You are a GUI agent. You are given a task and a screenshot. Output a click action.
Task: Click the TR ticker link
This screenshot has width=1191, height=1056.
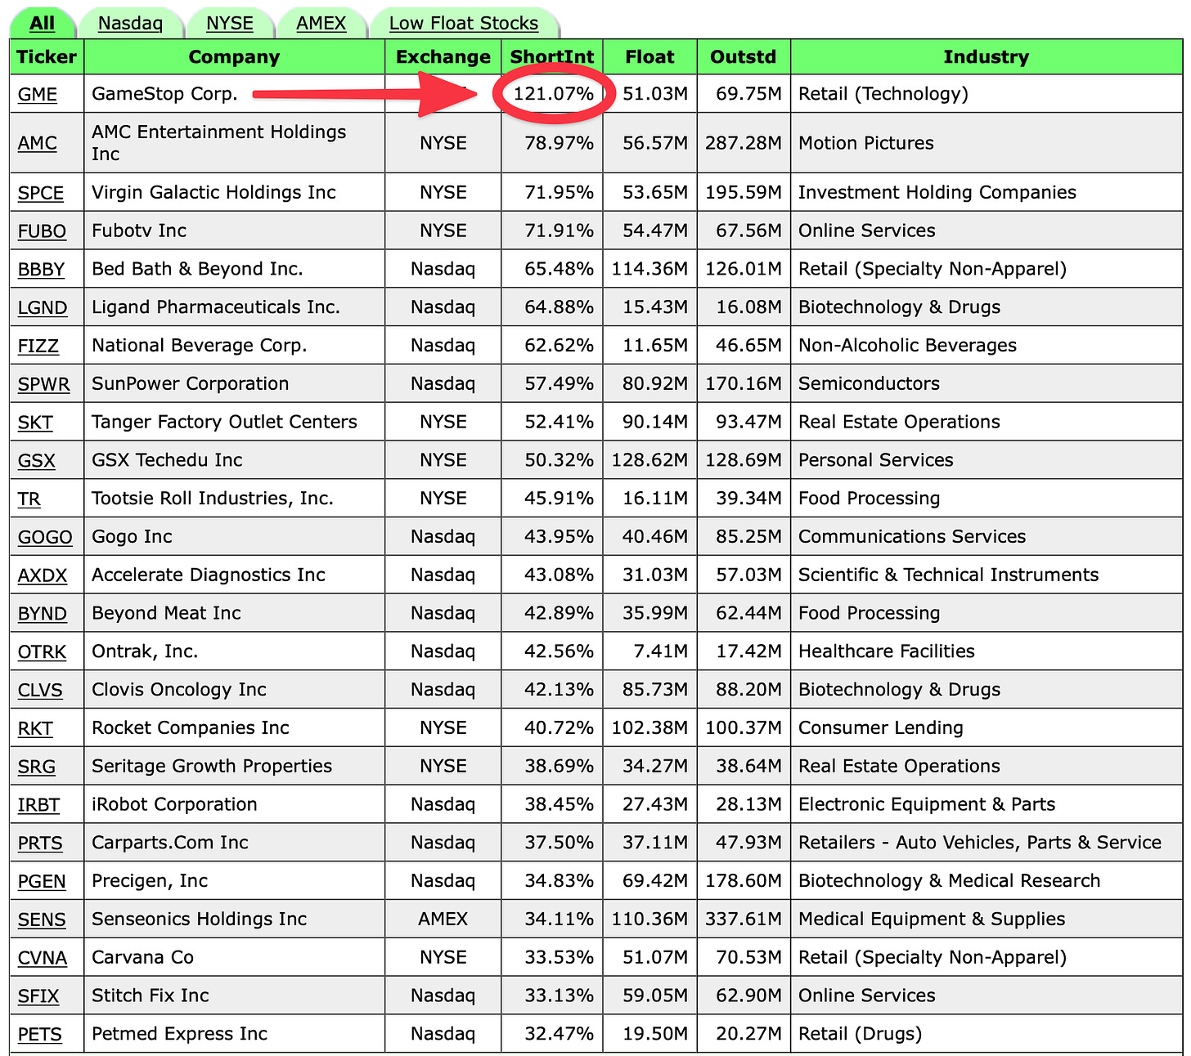point(29,499)
